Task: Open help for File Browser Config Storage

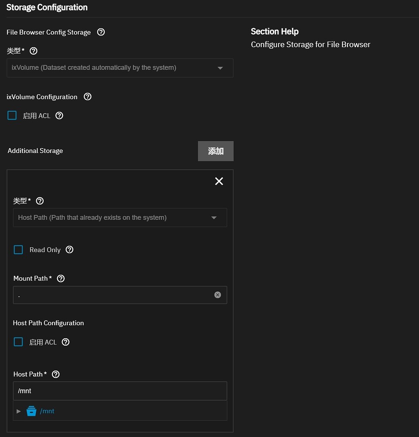Action: click(101, 32)
